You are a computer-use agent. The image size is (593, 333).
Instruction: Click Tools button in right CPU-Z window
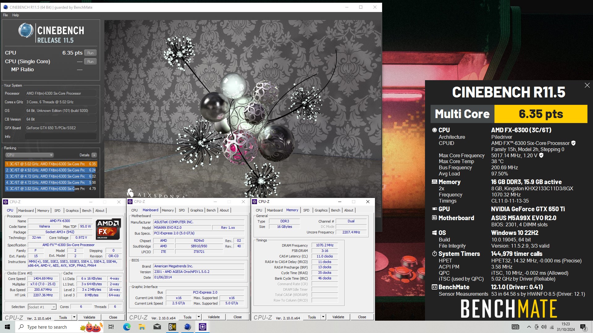[x=312, y=317]
